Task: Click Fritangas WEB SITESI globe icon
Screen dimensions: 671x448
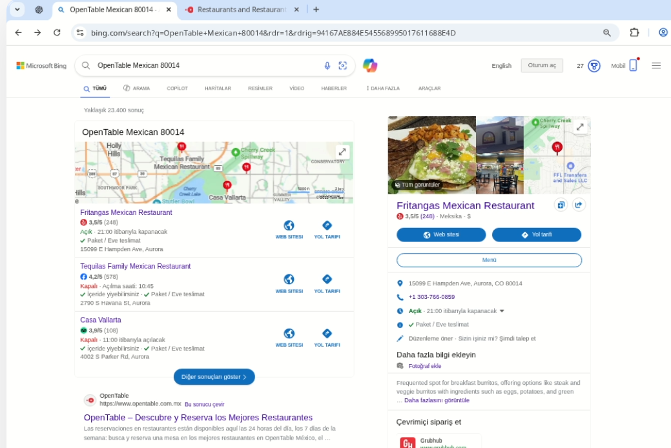Action: click(x=289, y=225)
